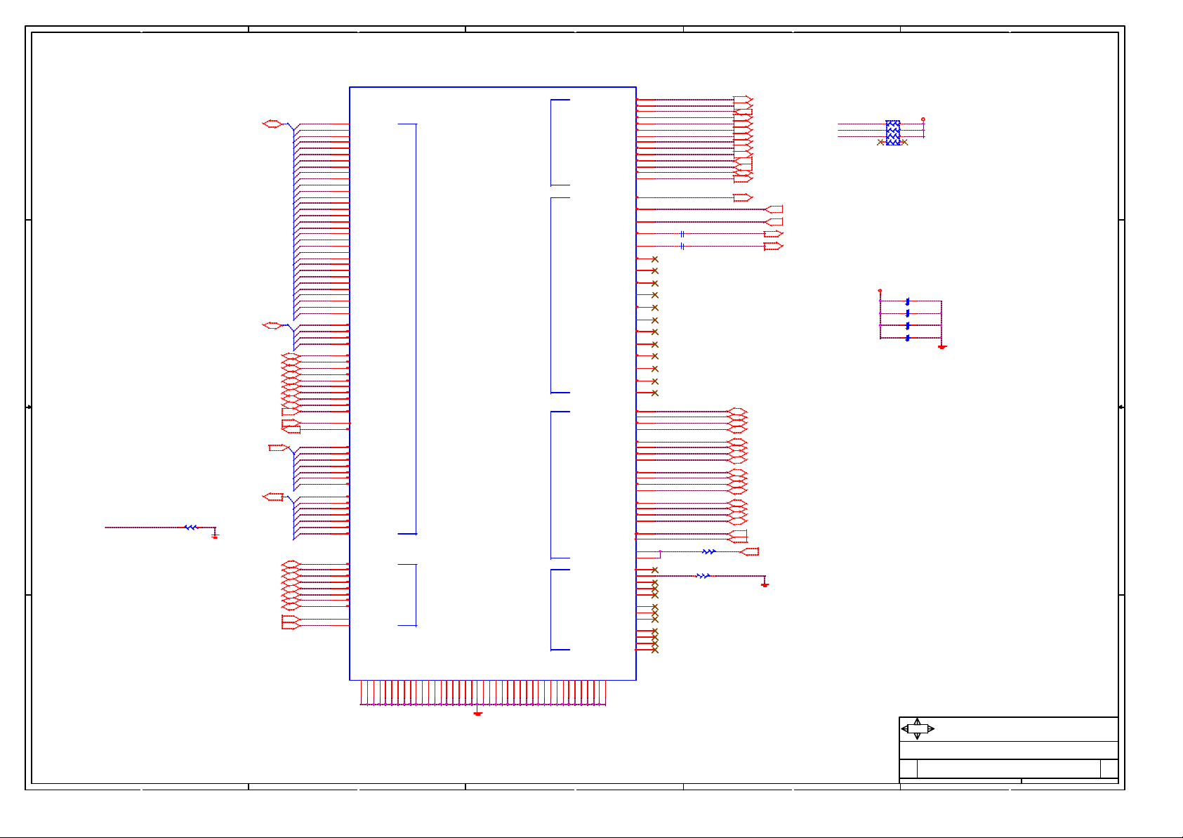Click the four-arrow logo in the title block
Screen dimensions: 1183x838
click(x=917, y=729)
